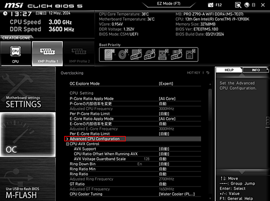The height and width of the screenshot is (201, 270).
Task: Open the BIOS search magnifier icon
Action: coord(238,5)
